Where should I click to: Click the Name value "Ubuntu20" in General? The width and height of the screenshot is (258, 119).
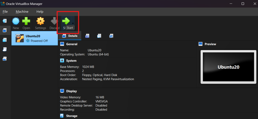pyautogui.click(x=94, y=50)
